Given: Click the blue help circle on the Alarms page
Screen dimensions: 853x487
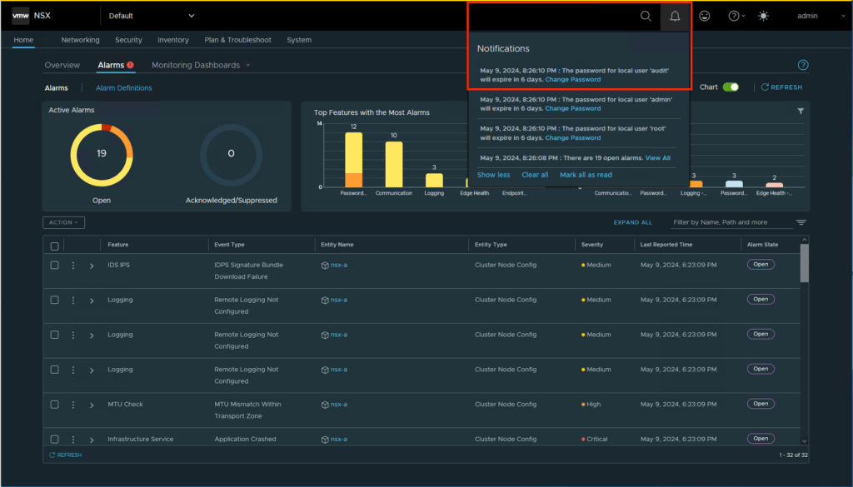Looking at the screenshot, I should point(802,64).
